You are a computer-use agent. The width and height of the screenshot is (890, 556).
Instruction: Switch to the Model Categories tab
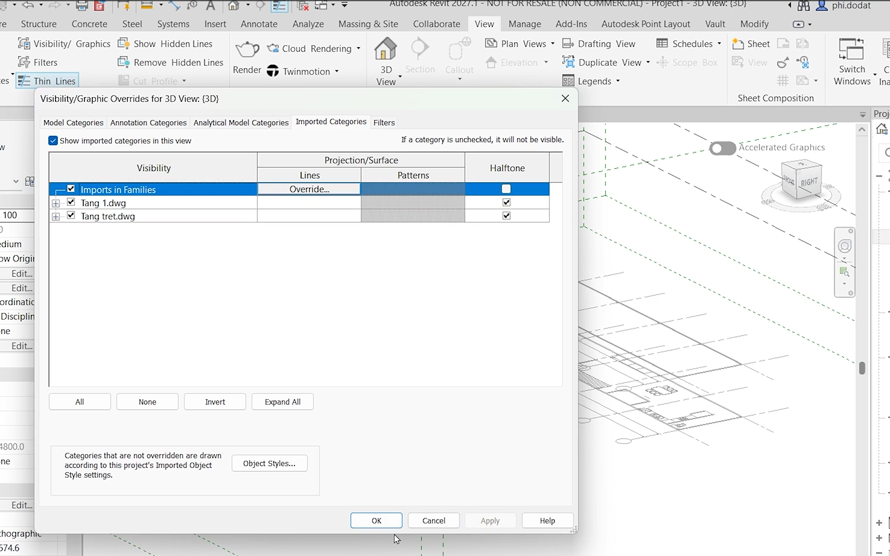coord(74,122)
